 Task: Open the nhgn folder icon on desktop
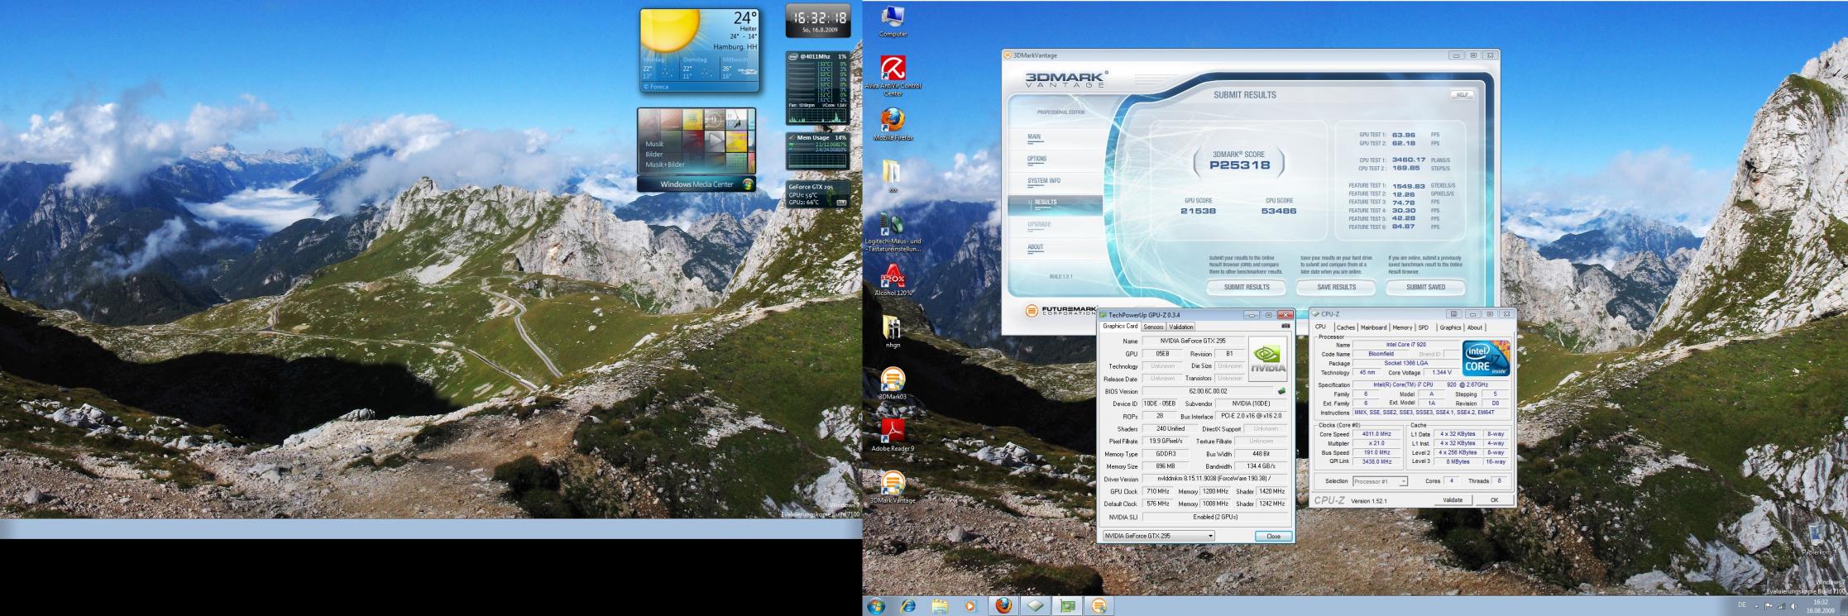point(893,332)
